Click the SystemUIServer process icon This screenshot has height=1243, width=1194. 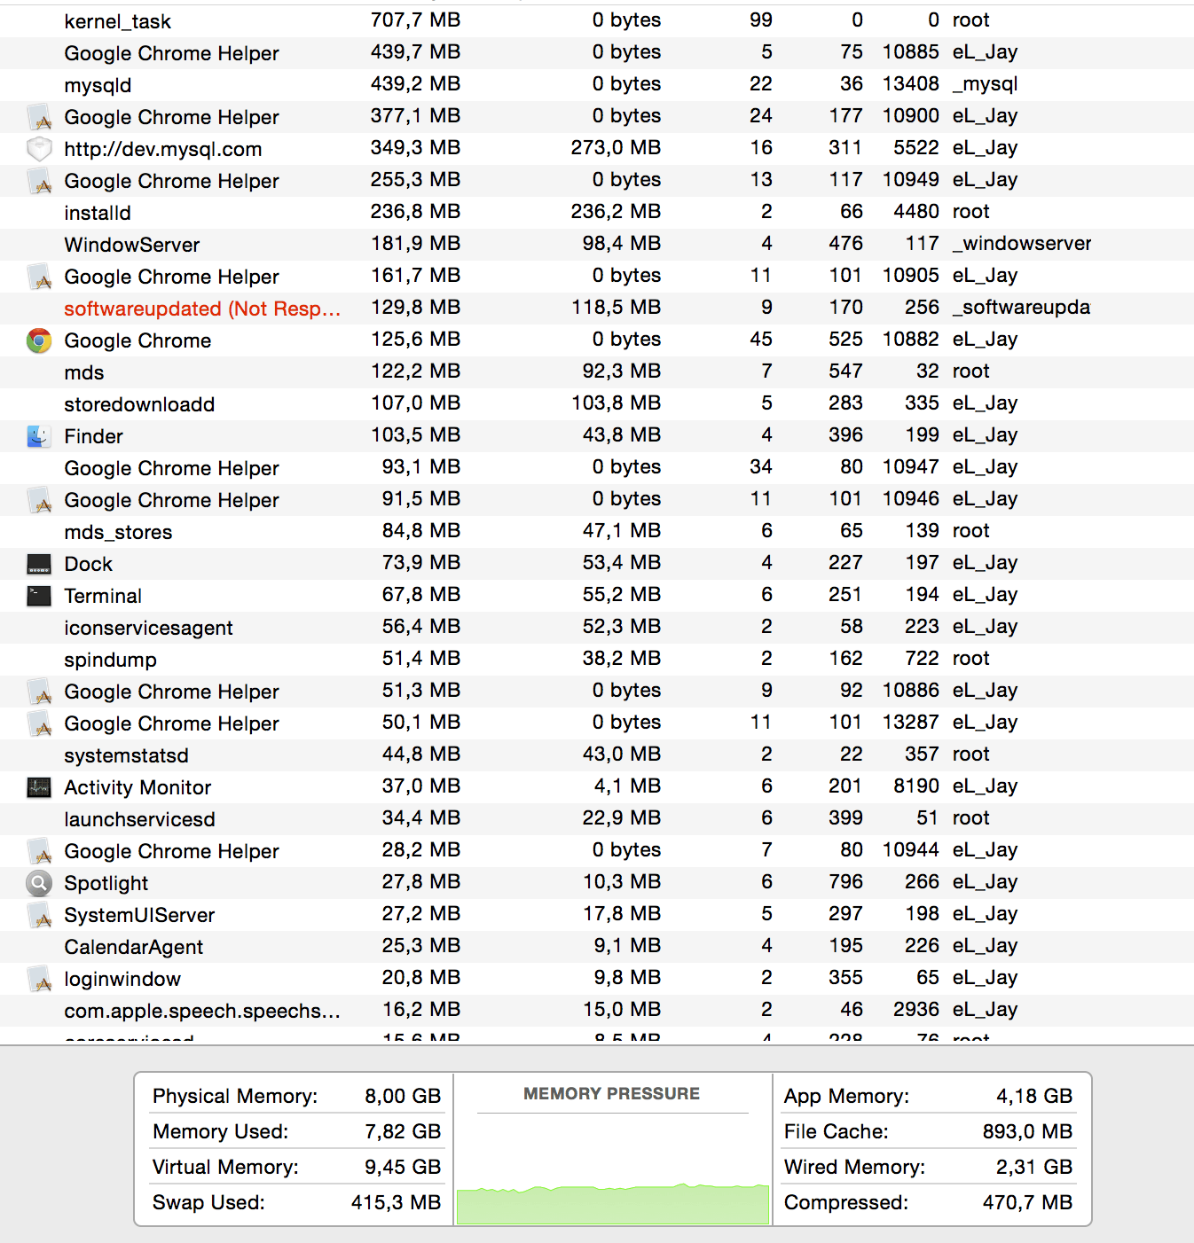[39, 915]
